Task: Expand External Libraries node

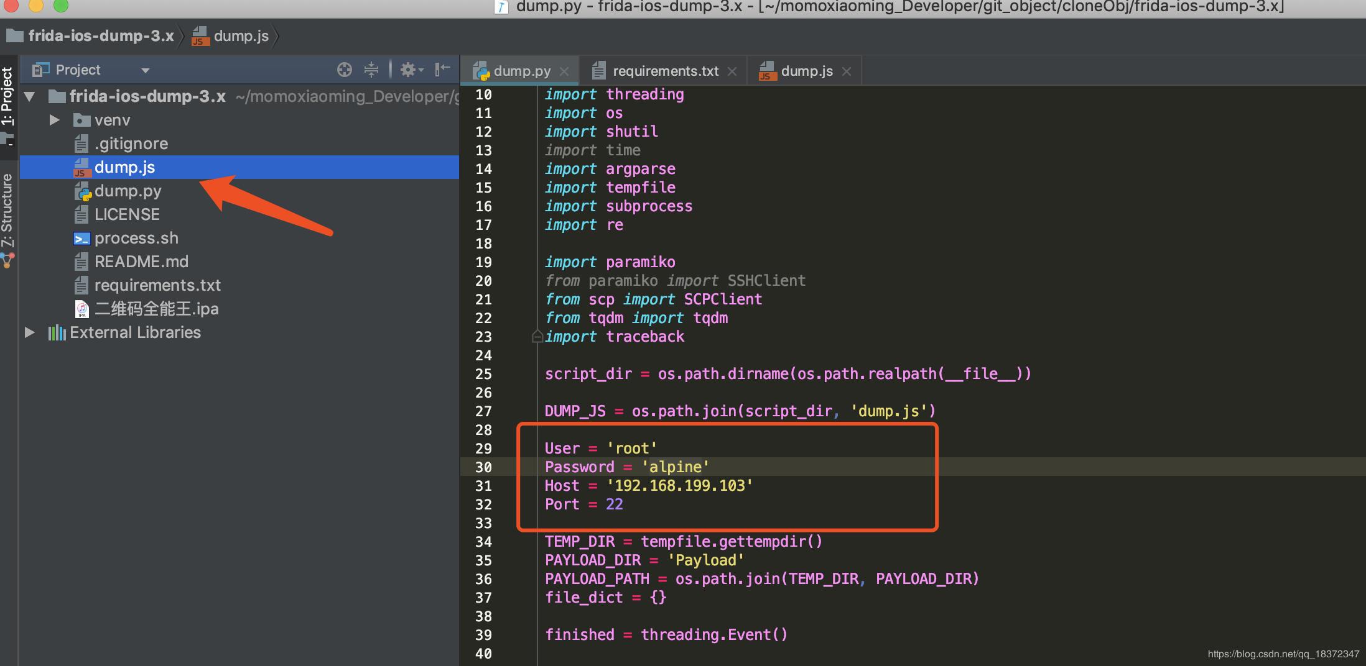Action: click(x=29, y=332)
